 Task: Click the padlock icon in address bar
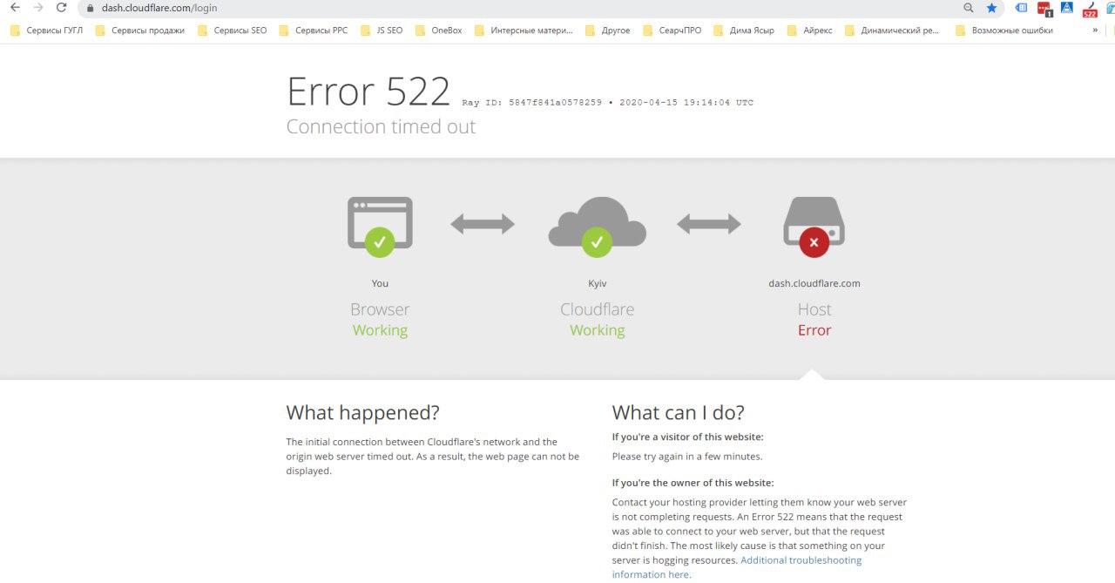click(x=89, y=8)
